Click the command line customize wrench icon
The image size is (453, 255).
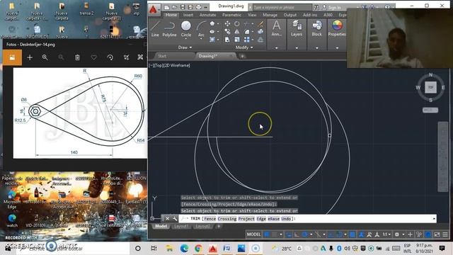click(x=175, y=219)
